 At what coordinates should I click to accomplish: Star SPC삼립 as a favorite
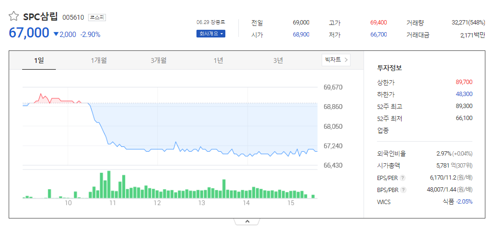pos(13,16)
